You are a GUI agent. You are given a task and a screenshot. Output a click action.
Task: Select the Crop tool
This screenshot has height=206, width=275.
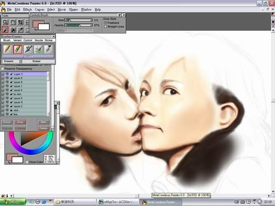pos(20,23)
